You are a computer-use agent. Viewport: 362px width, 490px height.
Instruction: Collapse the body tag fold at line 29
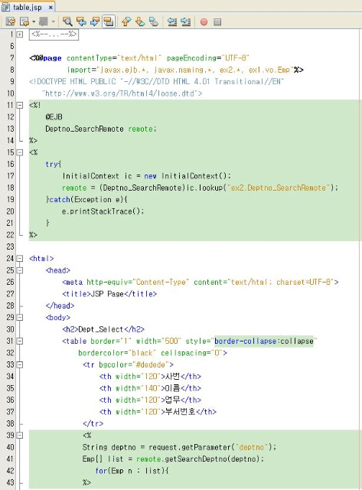pyautogui.click(x=20, y=318)
